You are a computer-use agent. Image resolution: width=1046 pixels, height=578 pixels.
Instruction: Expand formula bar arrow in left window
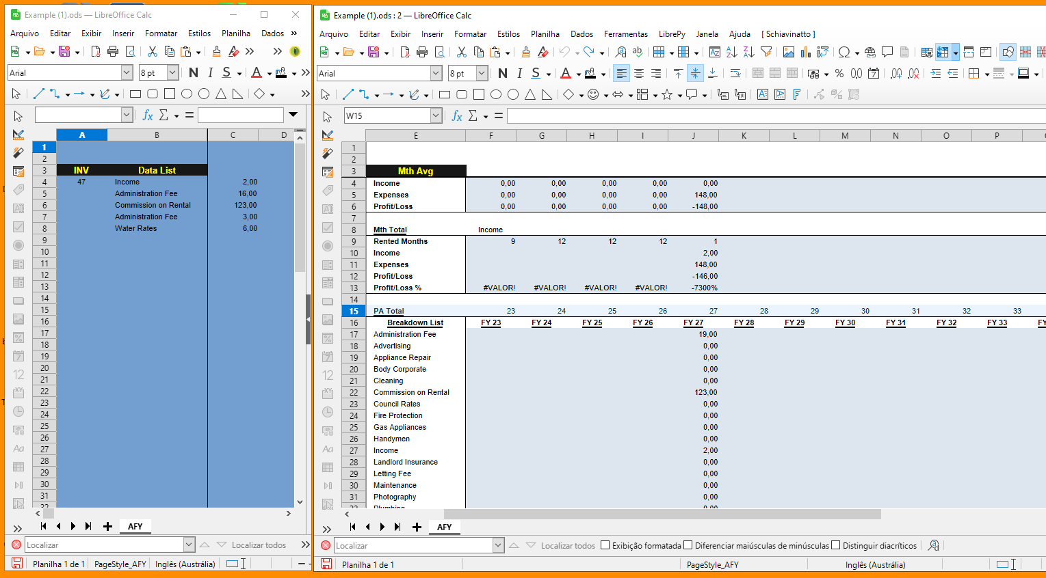pyautogui.click(x=293, y=115)
